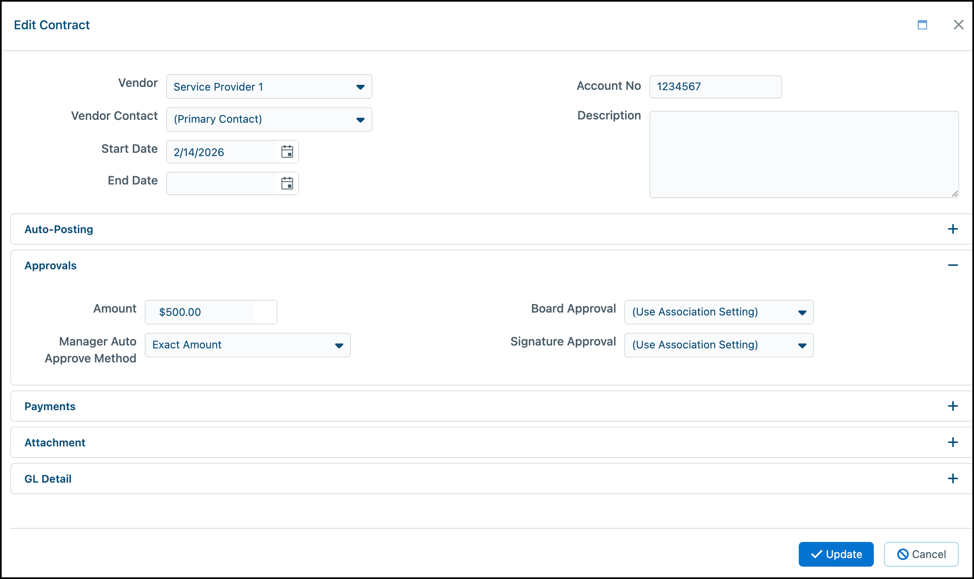
Task: Focus the End Date input field
Action: pos(221,183)
